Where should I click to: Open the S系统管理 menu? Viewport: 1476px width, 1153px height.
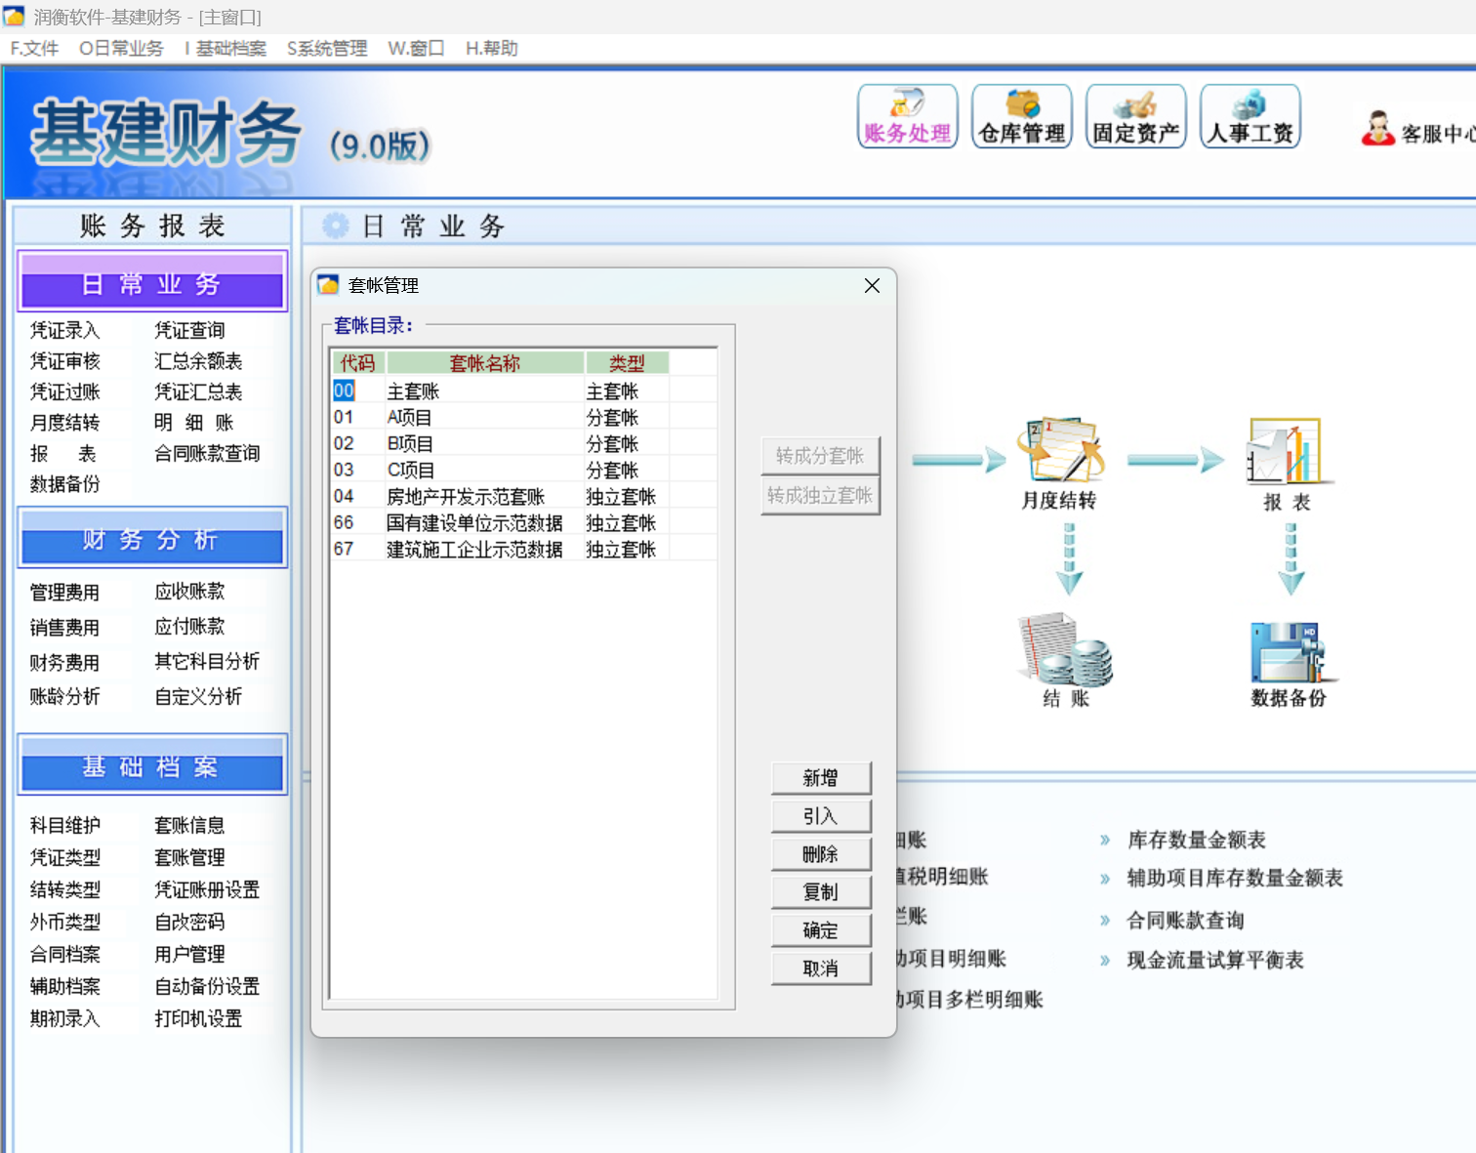(x=327, y=49)
